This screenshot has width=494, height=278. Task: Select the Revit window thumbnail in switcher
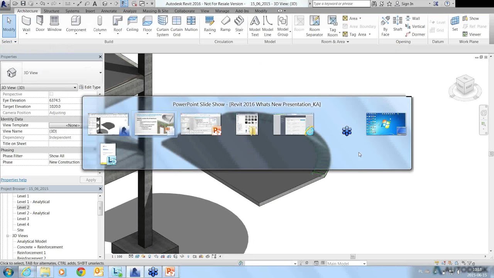[108, 124]
